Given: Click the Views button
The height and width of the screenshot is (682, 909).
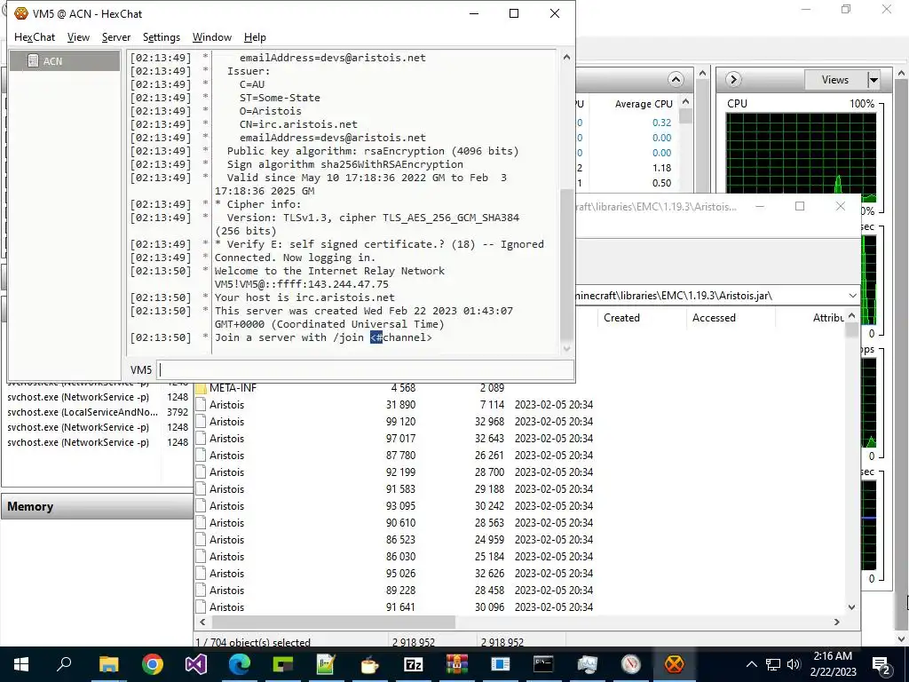Looking at the screenshot, I should [834, 80].
